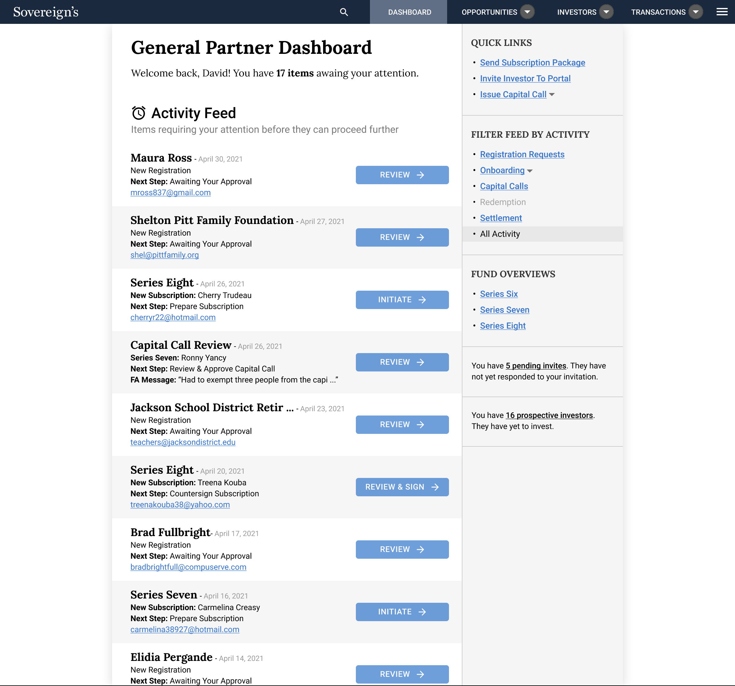This screenshot has height=686, width=735.
Task: Open the hamburger menu icon
Action: click(x=722, y=12)
